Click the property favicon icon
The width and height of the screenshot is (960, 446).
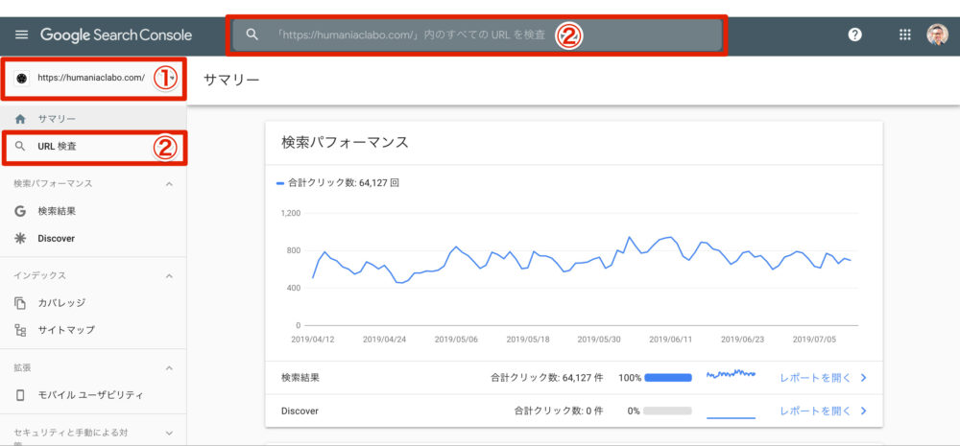tap(21, 79)
